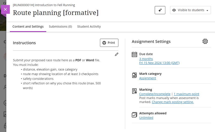Screen dimensions: 215x132
Task: Open Assignment Settings gear icon
Action: 205,42
